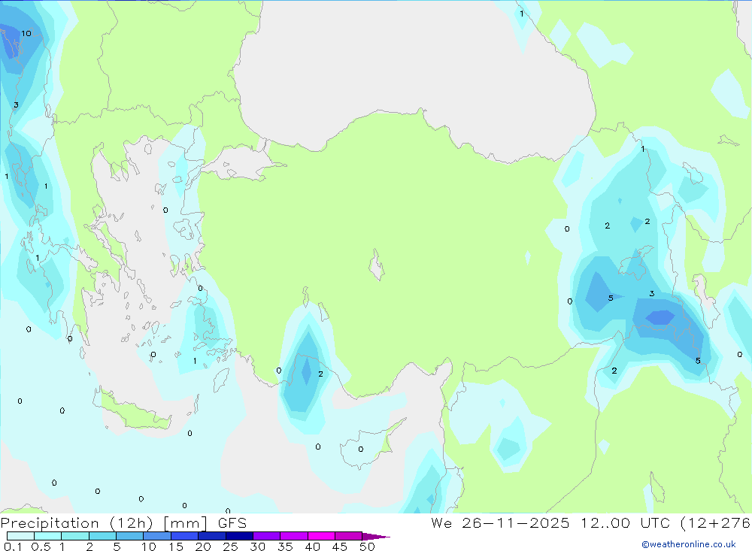Select the 2–5 mm legend color swatch
Image resolution: width=752 pixels, height=551 pixels.
pos(102,536)
